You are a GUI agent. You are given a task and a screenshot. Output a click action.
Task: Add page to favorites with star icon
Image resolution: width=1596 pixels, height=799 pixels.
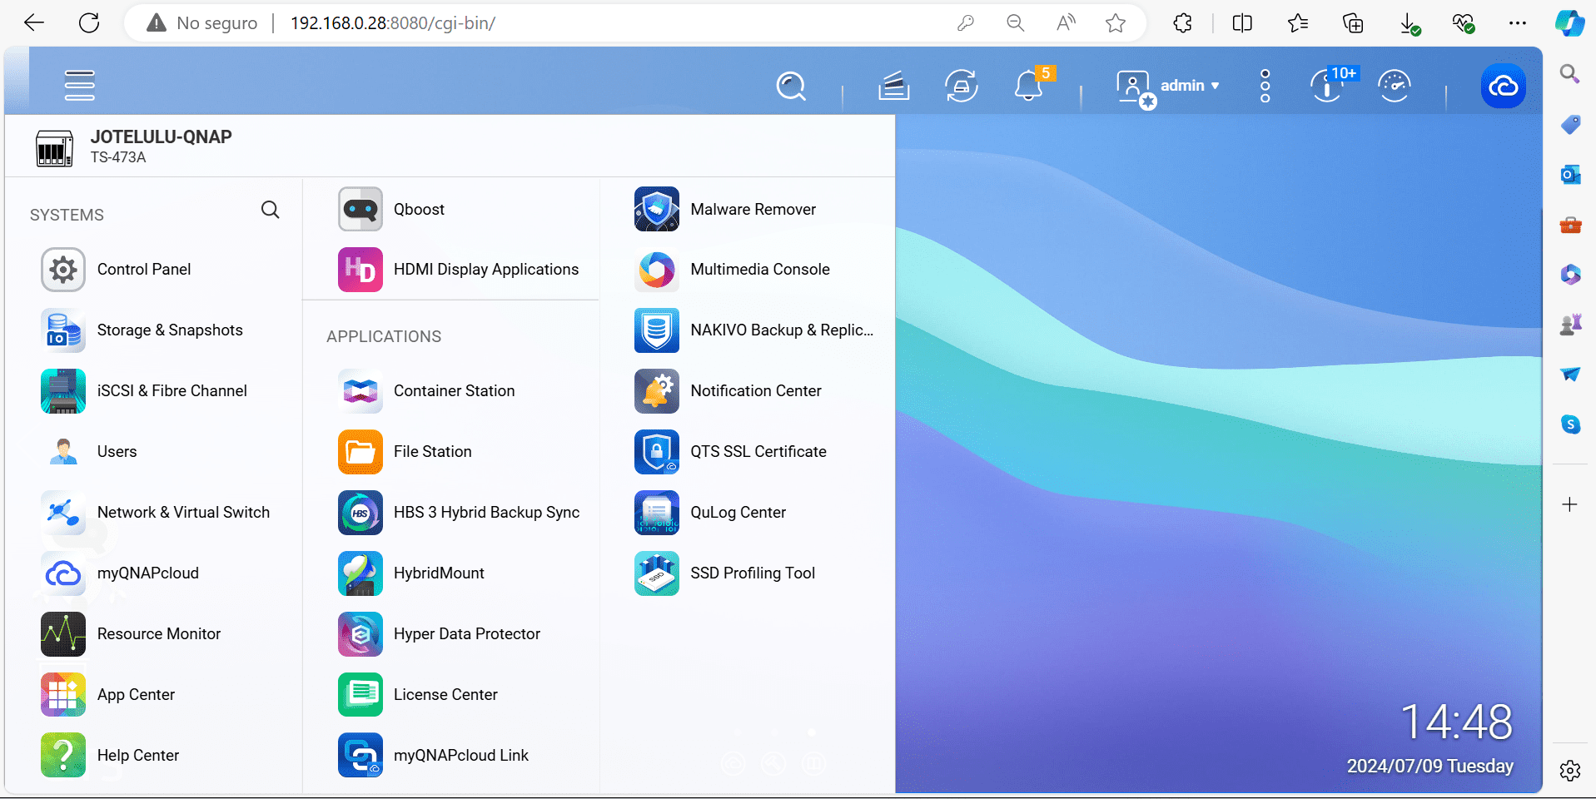point(1116,23)
